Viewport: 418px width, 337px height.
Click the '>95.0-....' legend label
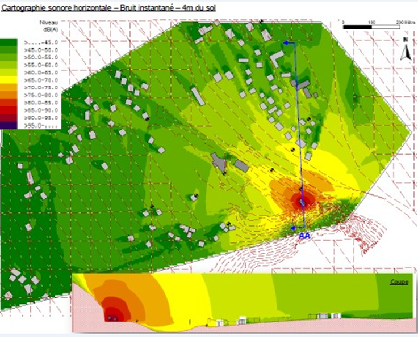(41, 125)
